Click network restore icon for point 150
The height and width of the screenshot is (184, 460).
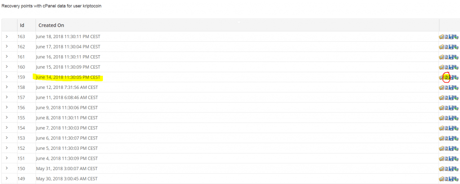pos(456,169)
